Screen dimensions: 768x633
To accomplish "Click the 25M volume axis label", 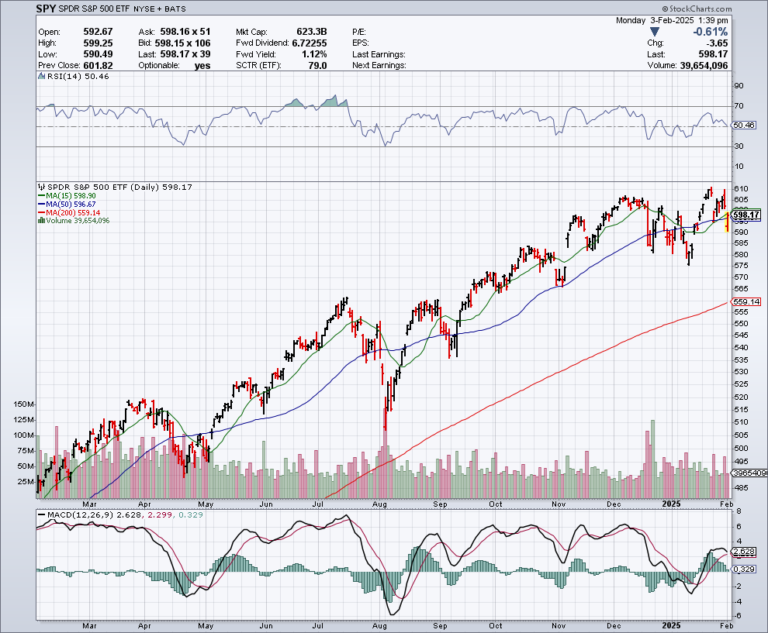I will 26,481.
